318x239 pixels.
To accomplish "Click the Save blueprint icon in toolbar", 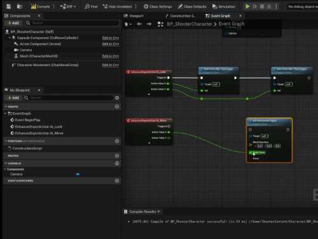I will click(x=8, y=6).
